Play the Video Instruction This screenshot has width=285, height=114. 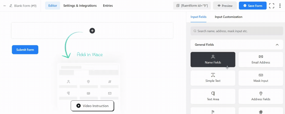click(x=92, y=106)
